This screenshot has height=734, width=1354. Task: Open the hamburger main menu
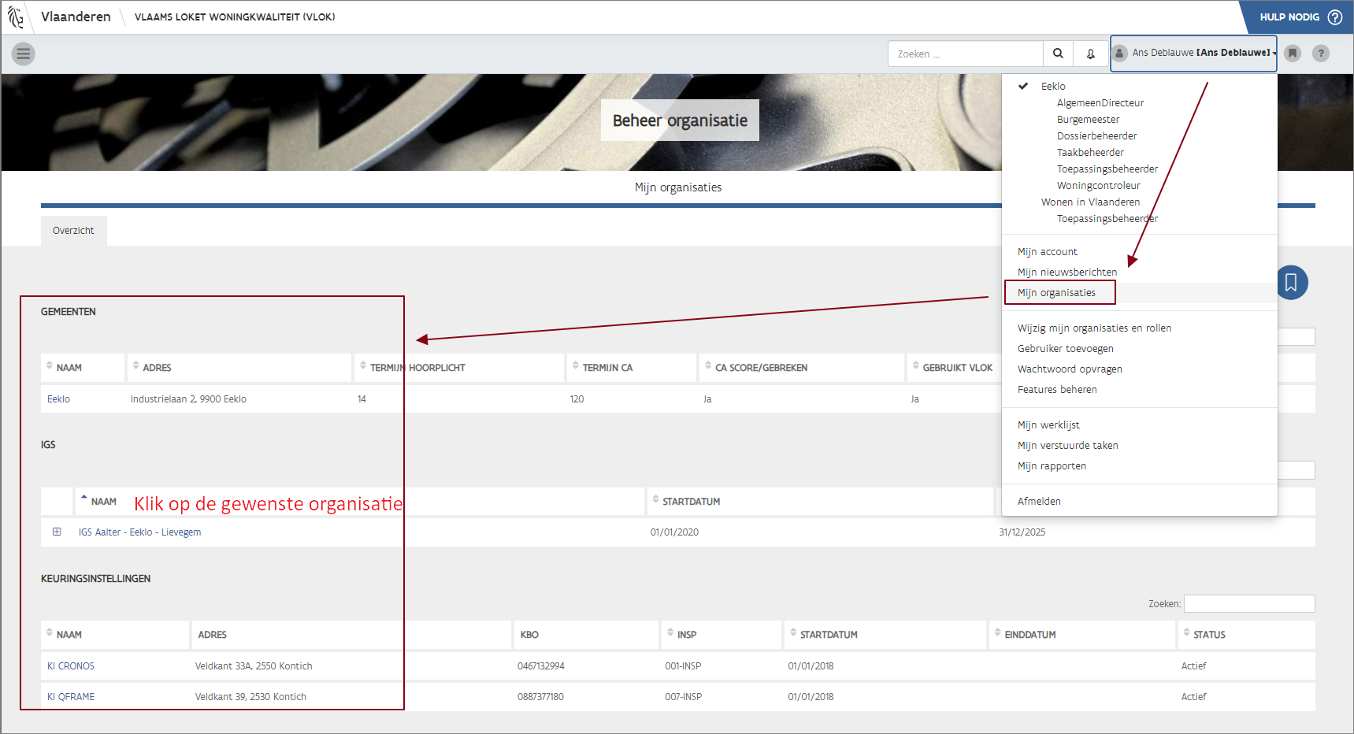point(23,54)
